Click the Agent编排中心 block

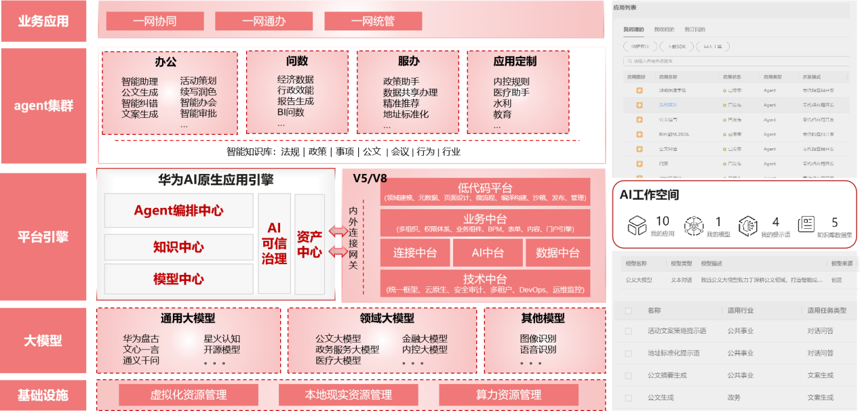(178, 211)
